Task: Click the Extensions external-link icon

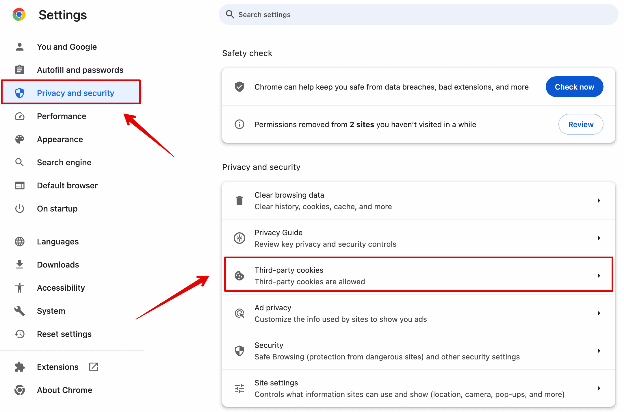Action: click(94, 367)
